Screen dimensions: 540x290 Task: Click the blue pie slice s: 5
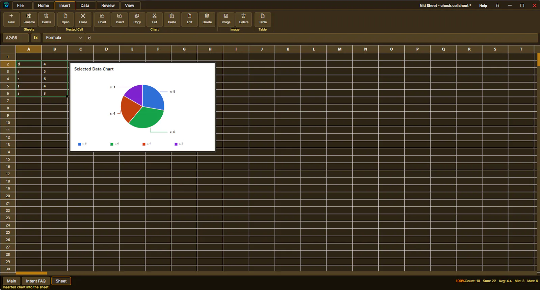point(152,97)
